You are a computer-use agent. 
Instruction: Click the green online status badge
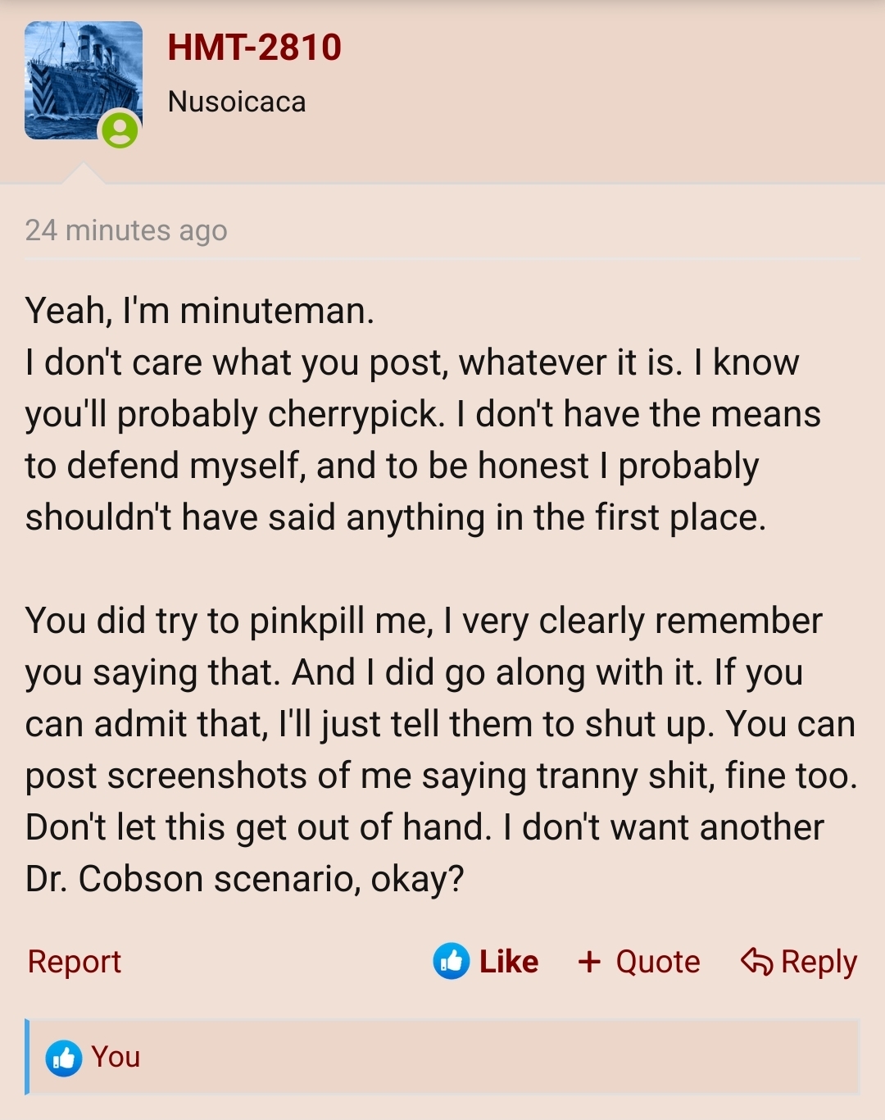120,130
